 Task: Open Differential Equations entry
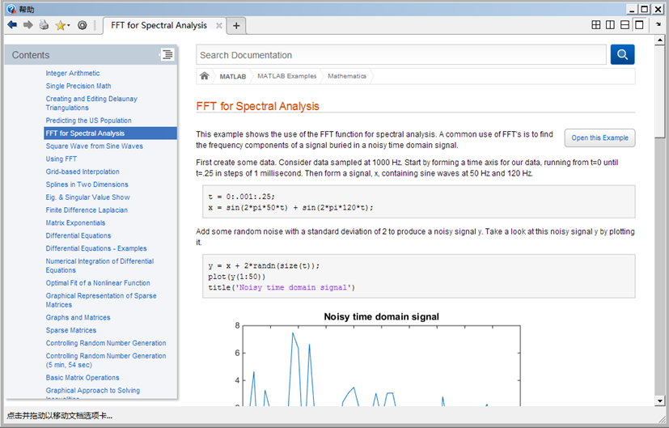78,236
